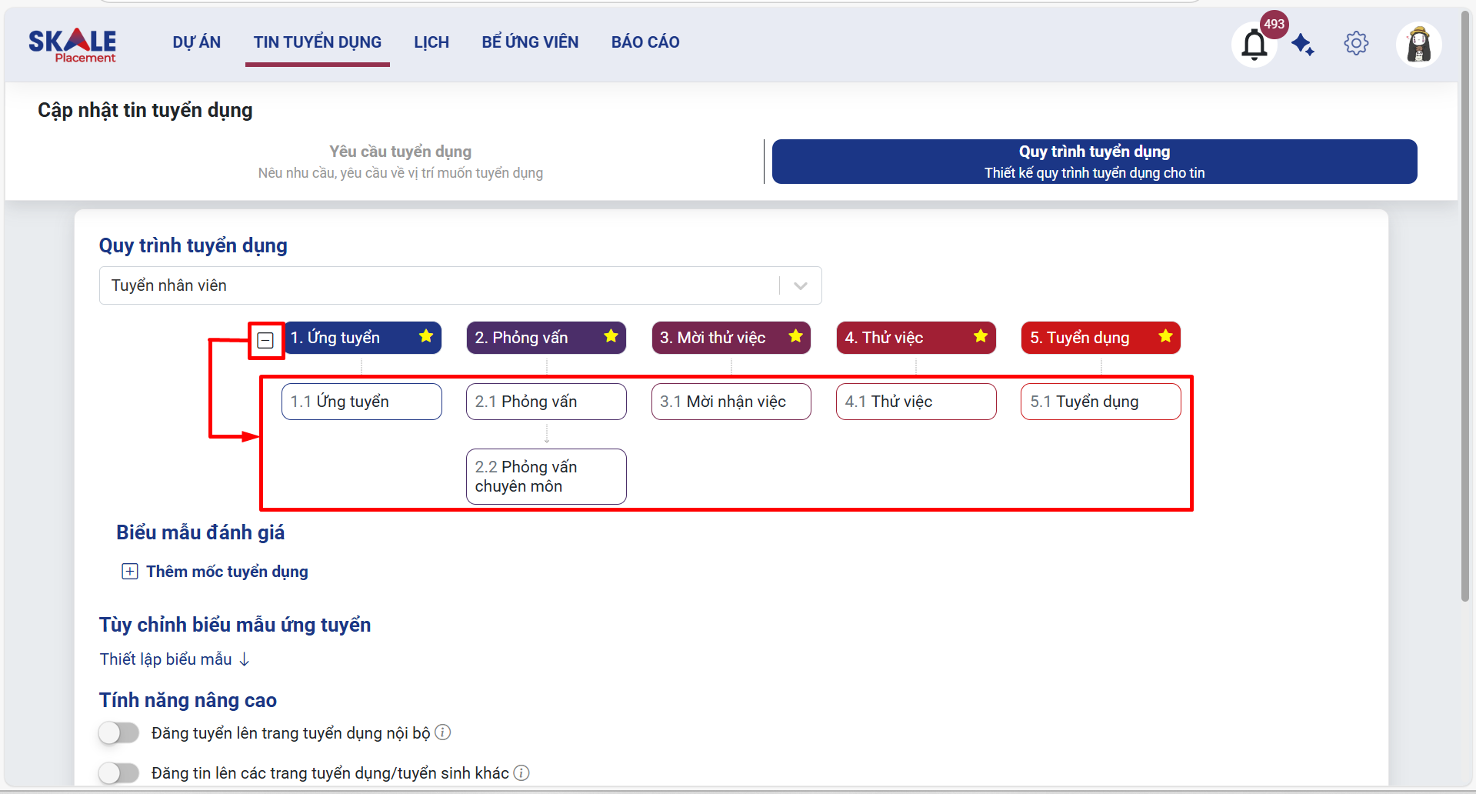Click info icon beside nội bộ option

[x=443, y=732]
